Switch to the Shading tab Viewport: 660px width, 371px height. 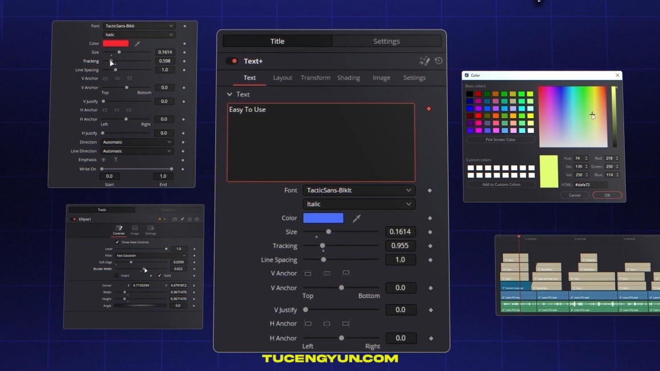pyautogui.click(x=348, y=78)
